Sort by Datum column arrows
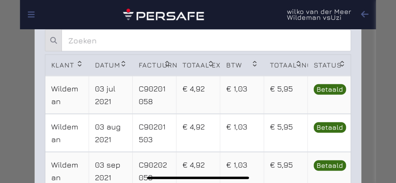Image resolution: width=396 pixels, height=183 pixels. tap(123, 64)
